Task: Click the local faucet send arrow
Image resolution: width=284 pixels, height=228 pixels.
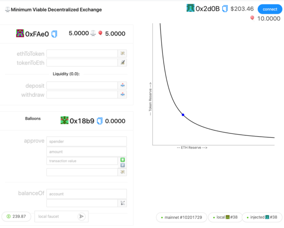Action: pyautogui.click(x=81, y=216)
